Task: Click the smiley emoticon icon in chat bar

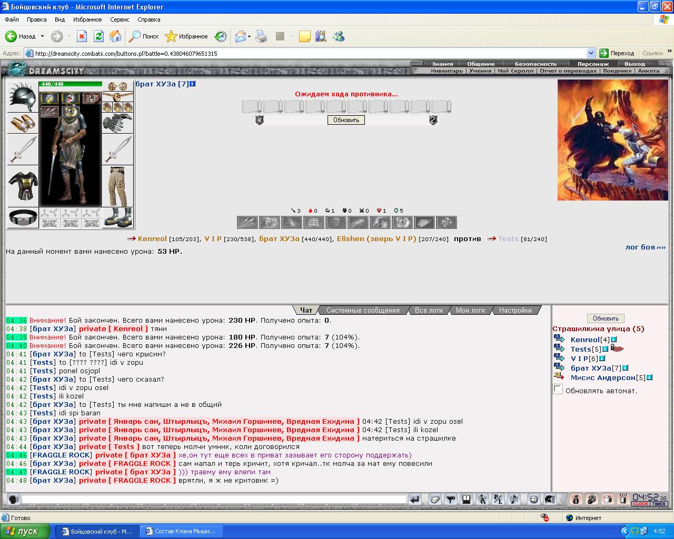Action: point(533,499)
